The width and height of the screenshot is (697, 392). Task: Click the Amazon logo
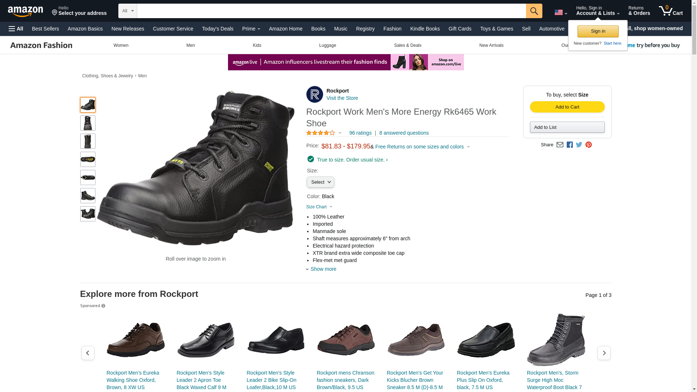(x=25, y=12)
